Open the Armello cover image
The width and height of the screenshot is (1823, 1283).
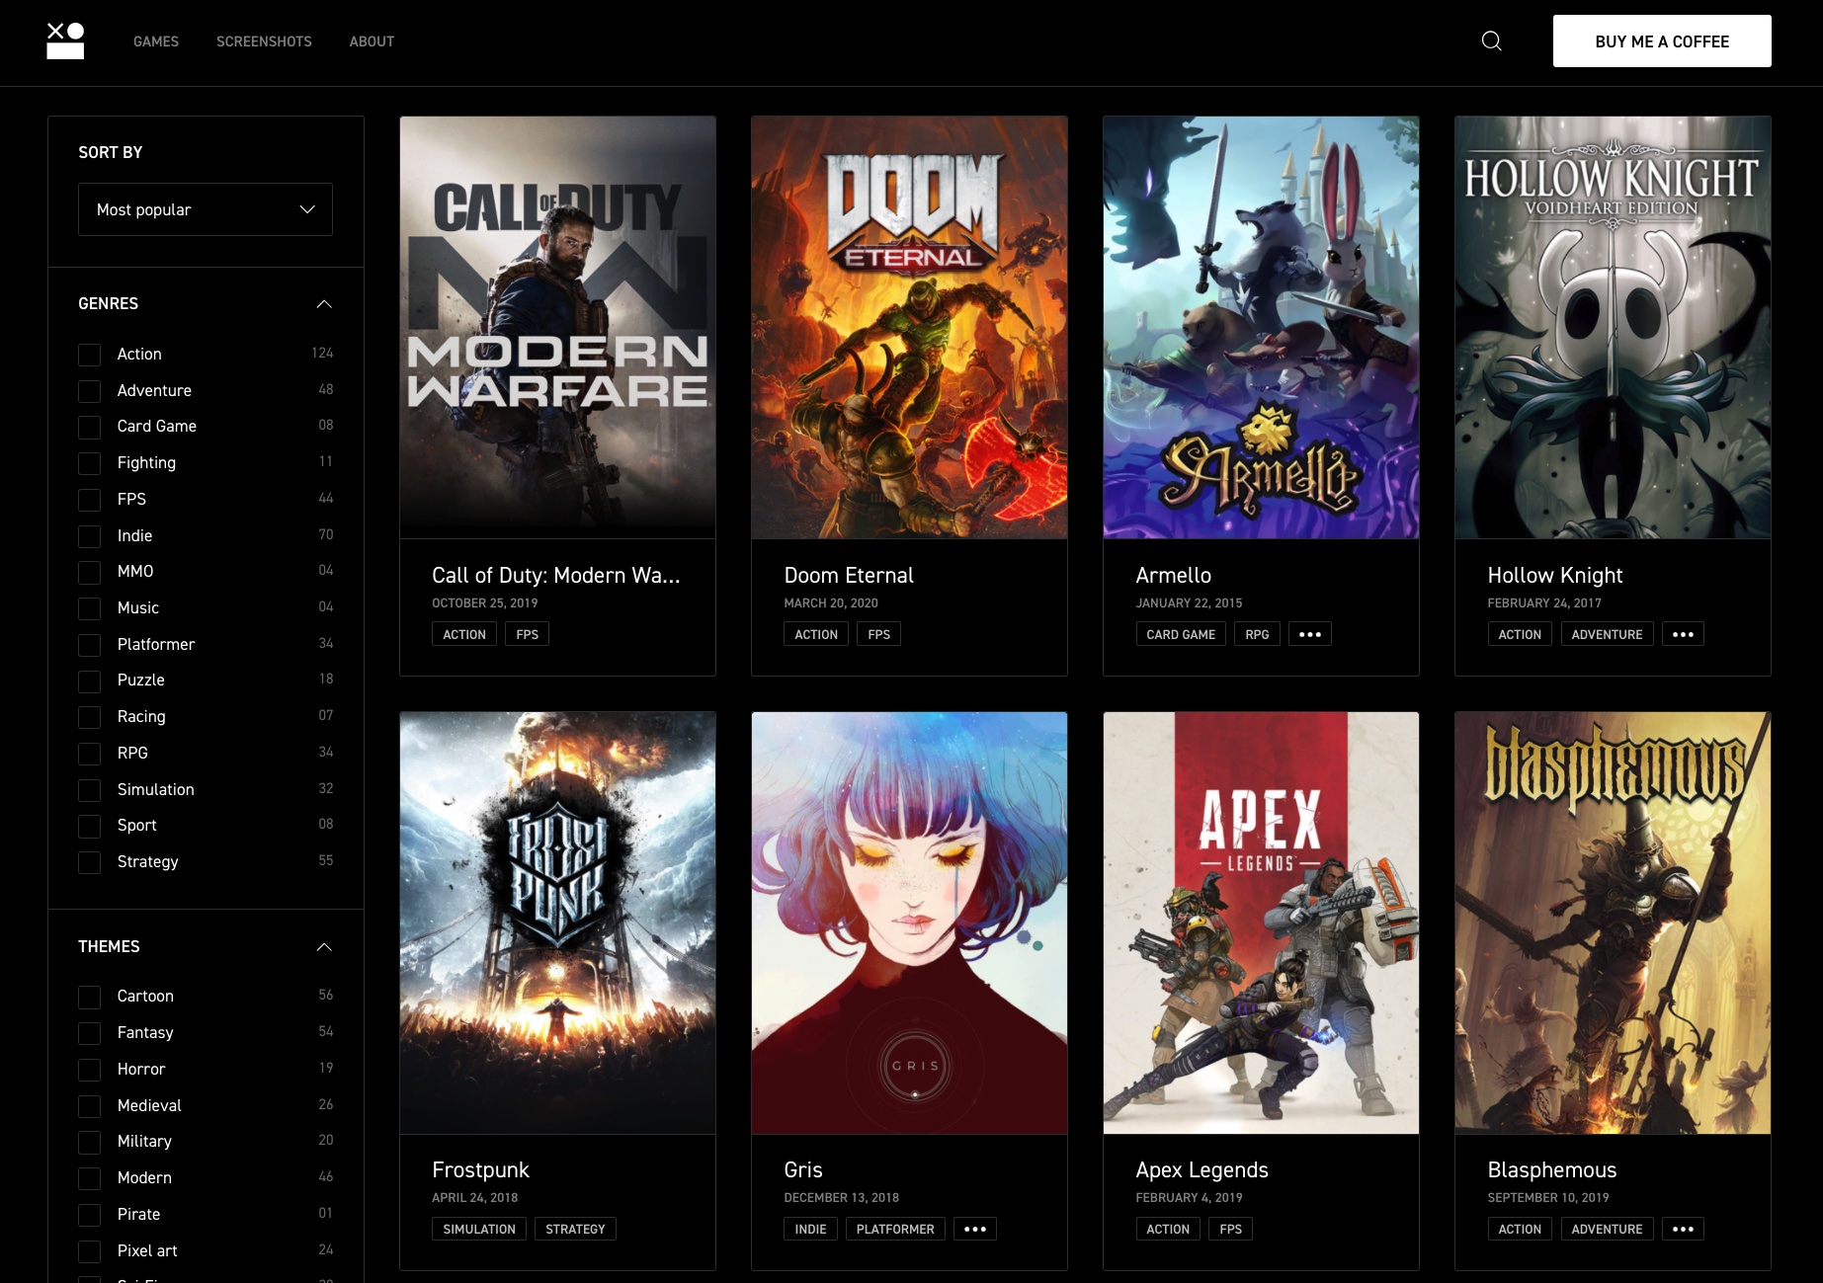1261,328
